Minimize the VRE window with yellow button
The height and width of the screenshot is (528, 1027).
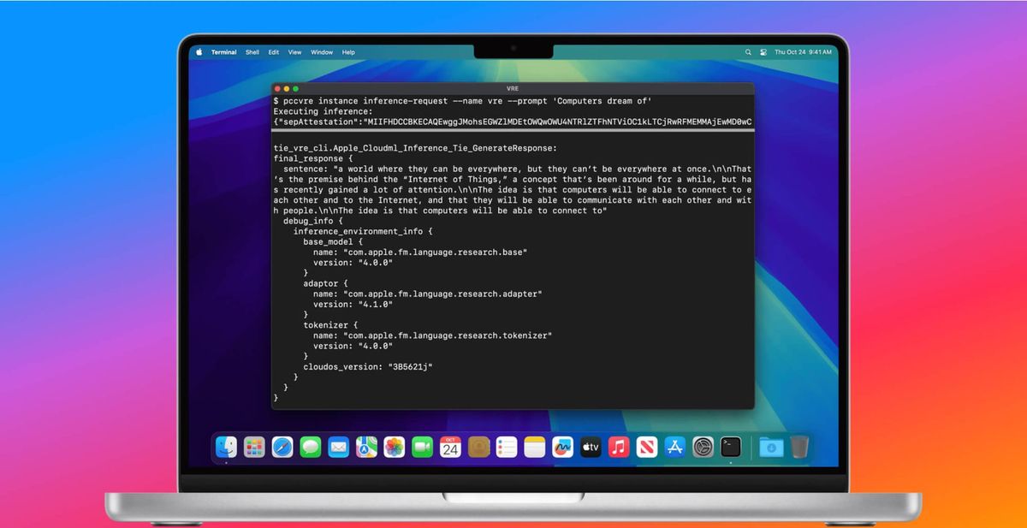tap(287, 88)
